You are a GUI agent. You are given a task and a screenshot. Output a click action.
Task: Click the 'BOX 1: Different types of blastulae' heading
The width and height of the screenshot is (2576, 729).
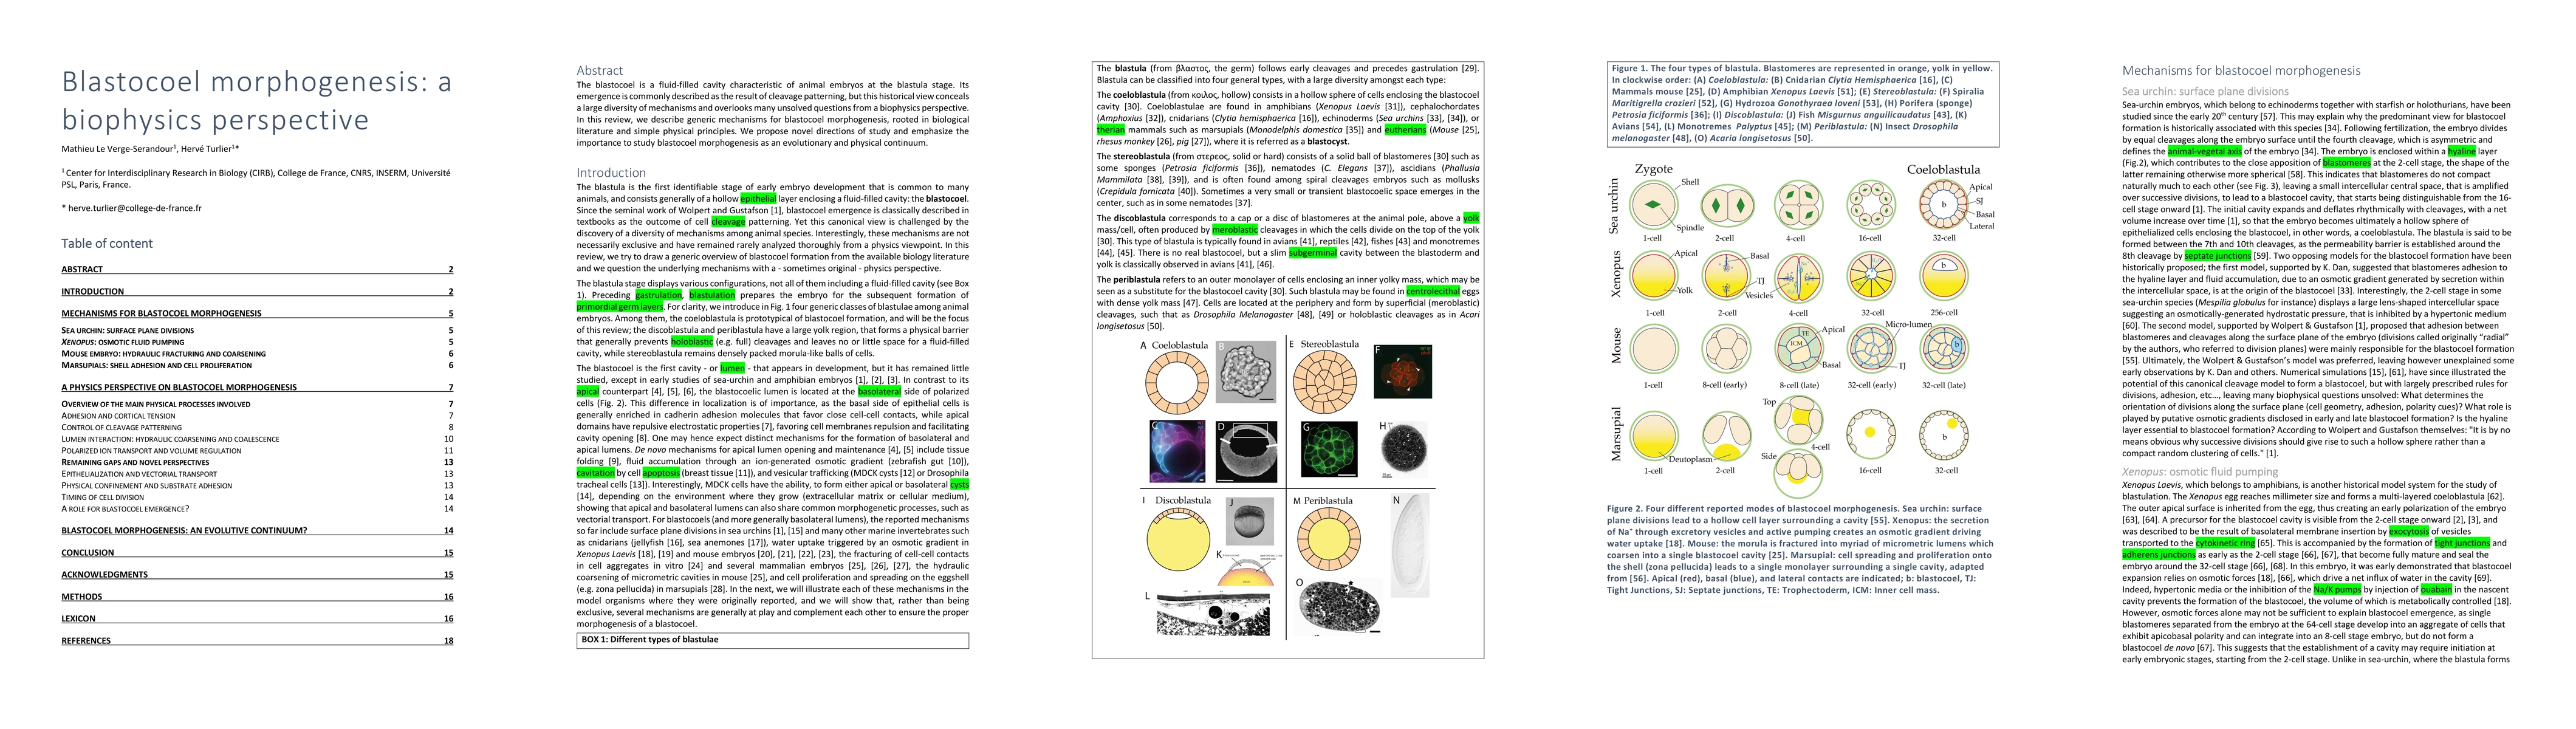coord(650,639)
